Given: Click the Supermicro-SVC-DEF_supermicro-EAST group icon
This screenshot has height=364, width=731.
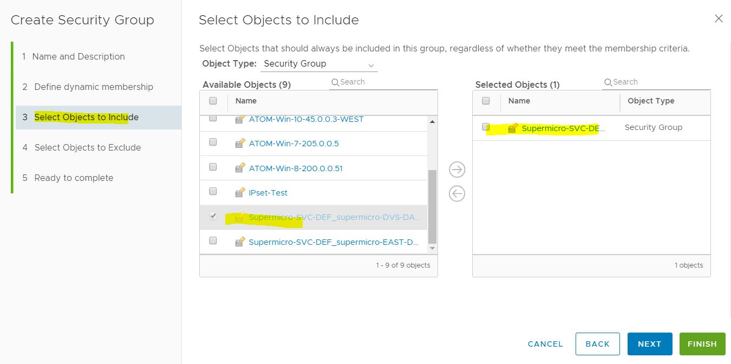Looking at the screenshot, I should 240,242.
